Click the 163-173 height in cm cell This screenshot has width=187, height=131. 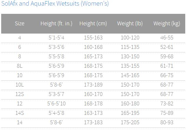coord(93,113)
